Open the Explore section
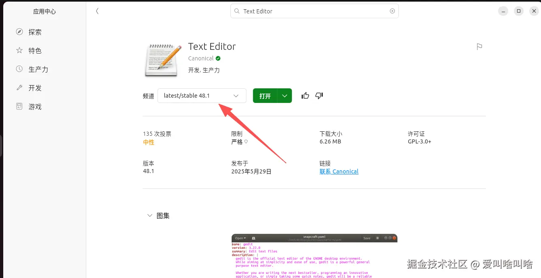541x278 pixels. (45, 32)
